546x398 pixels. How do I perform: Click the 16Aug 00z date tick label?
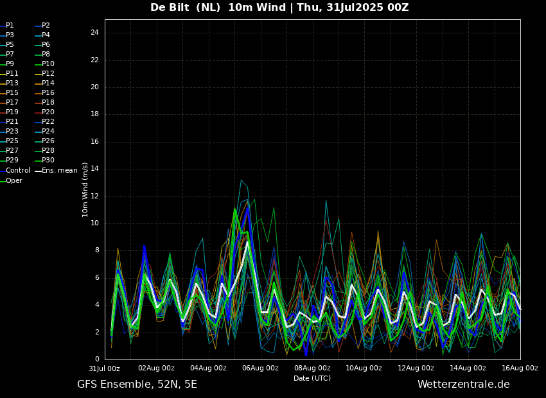coord(520,368)
